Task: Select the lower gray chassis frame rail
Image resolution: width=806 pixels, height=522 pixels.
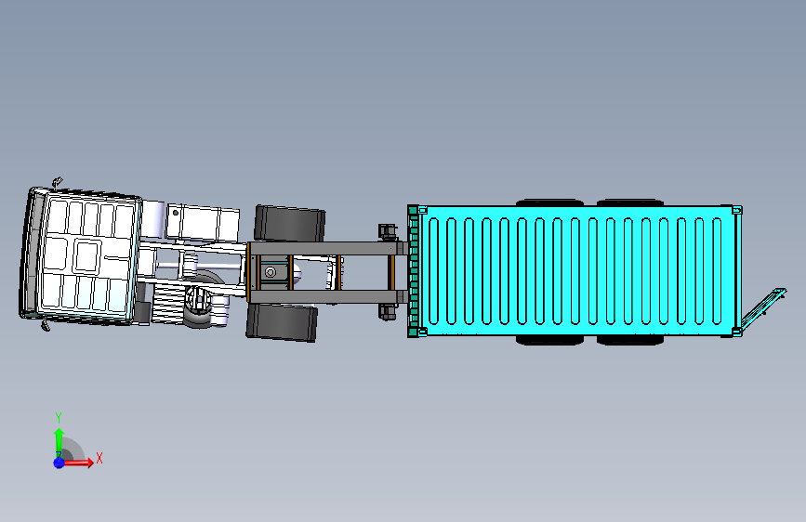Action: point(327,297)
